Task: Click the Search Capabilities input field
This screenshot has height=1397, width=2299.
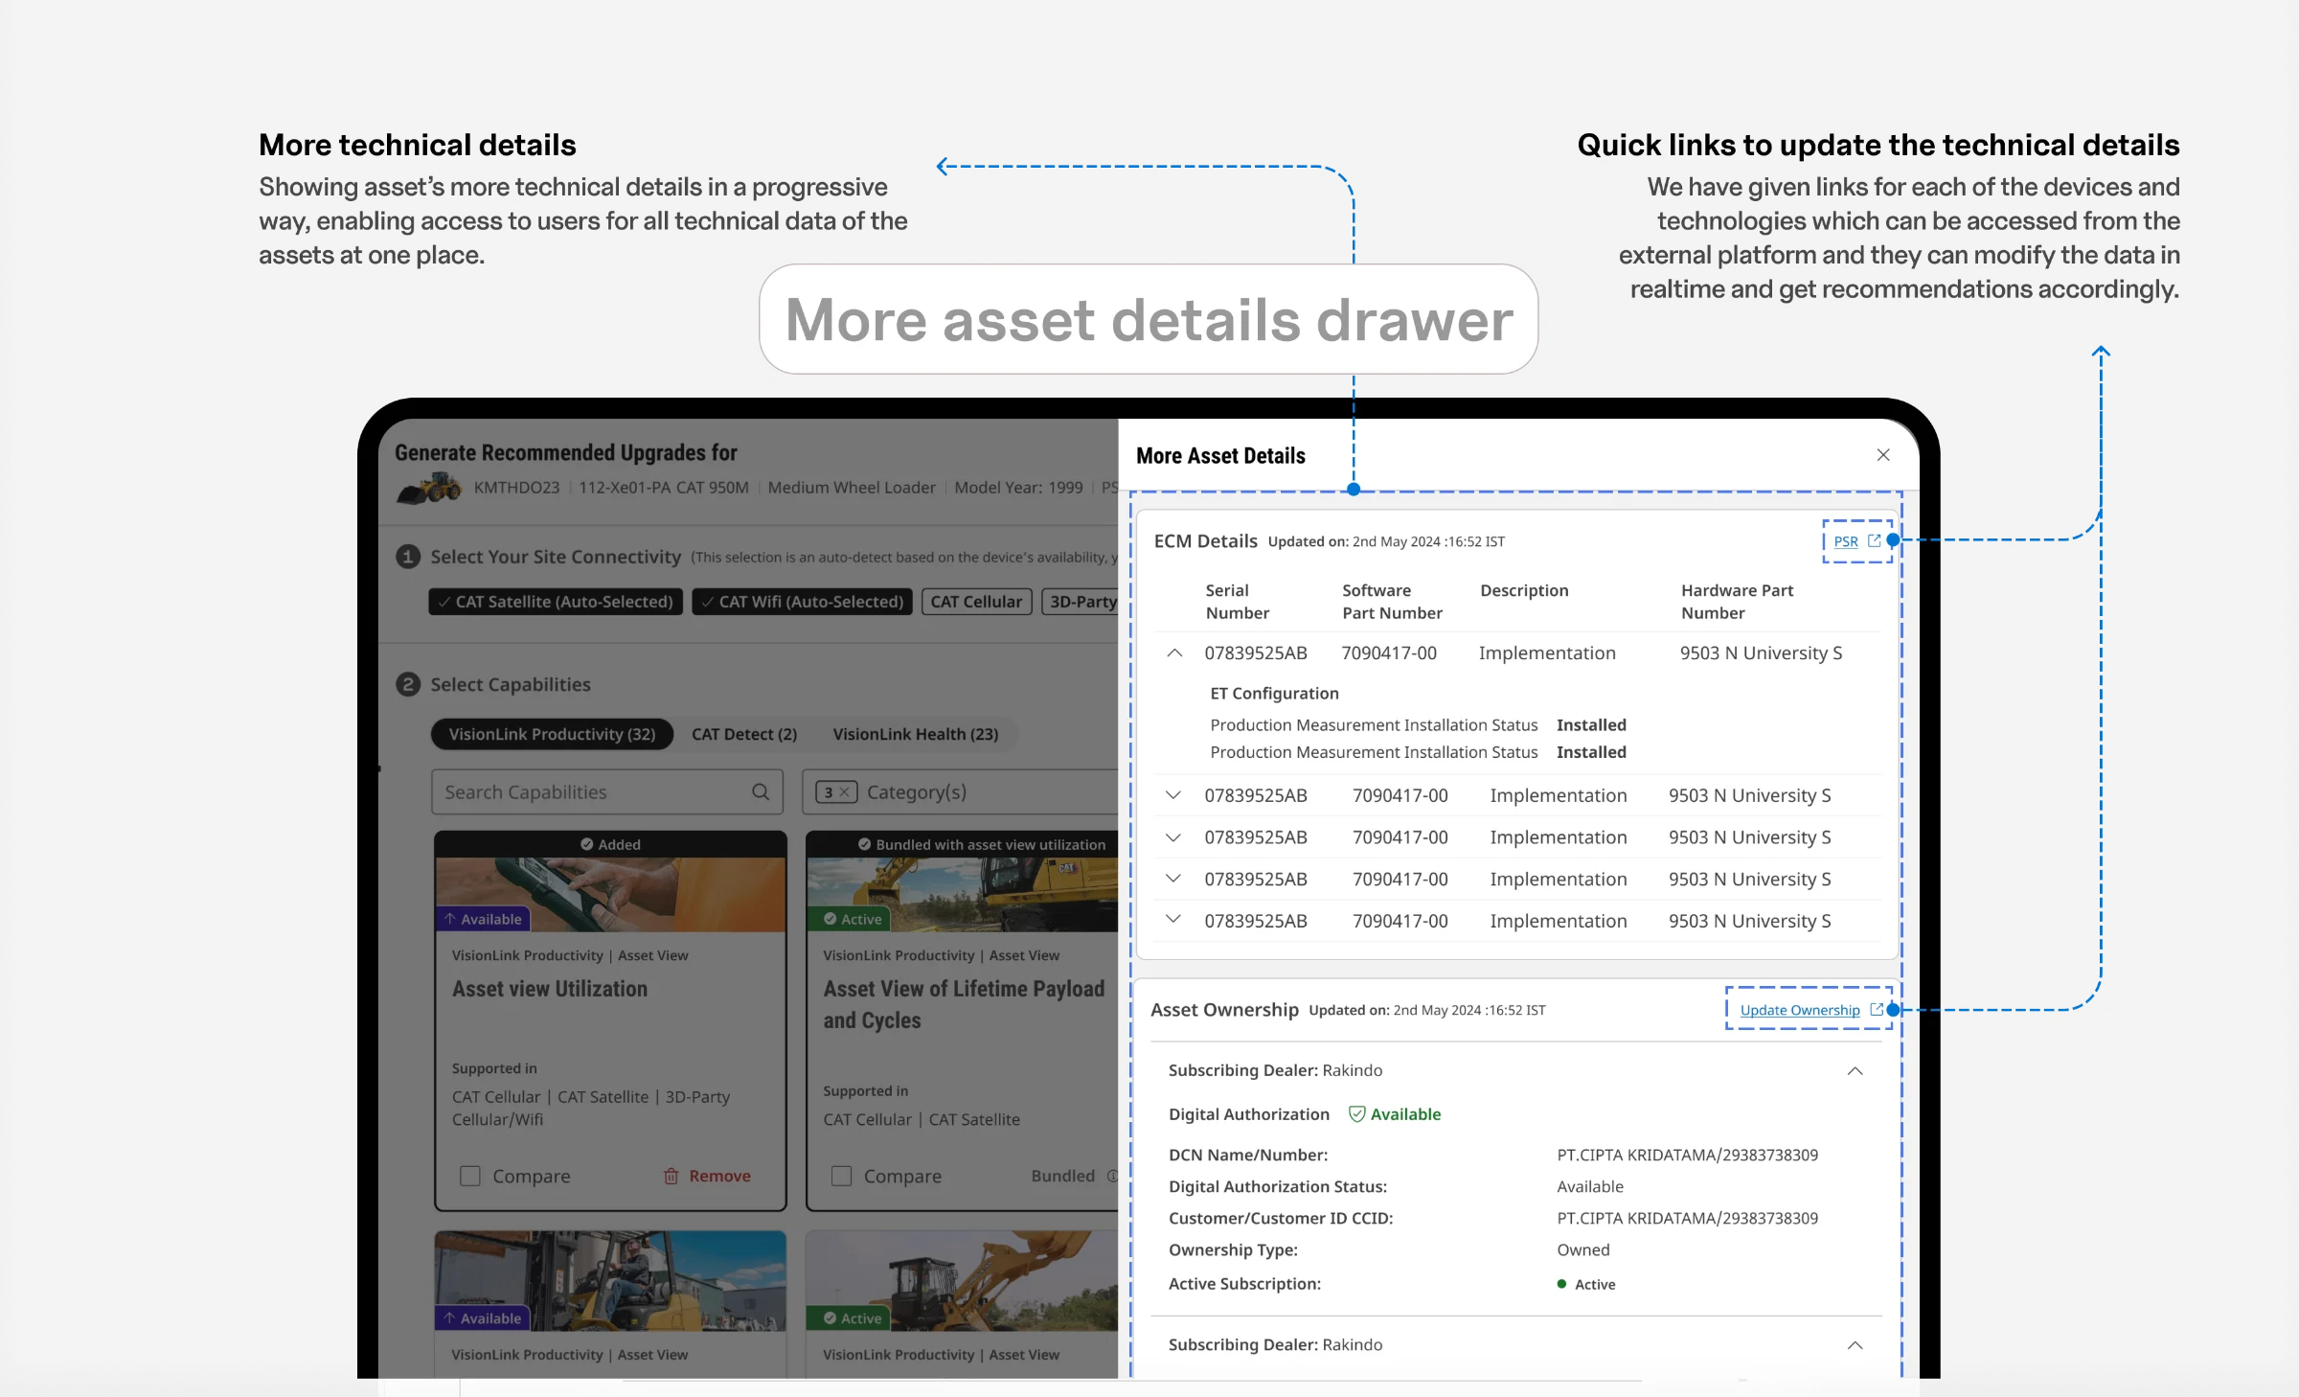Action: (x=607, y=792)
